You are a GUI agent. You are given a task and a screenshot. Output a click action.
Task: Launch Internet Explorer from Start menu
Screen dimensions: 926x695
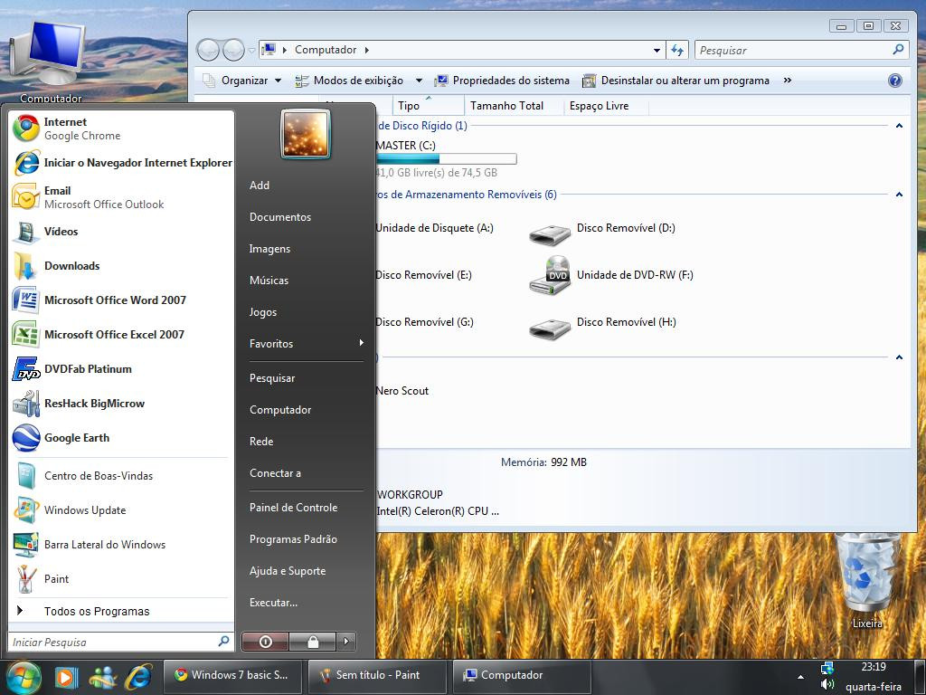pos(122,163)
